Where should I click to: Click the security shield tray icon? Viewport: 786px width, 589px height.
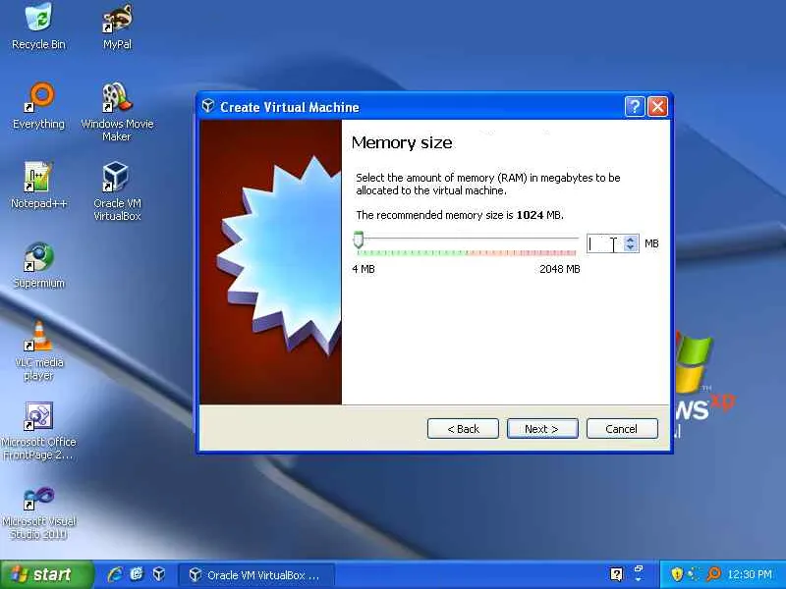tap(677, 574)
